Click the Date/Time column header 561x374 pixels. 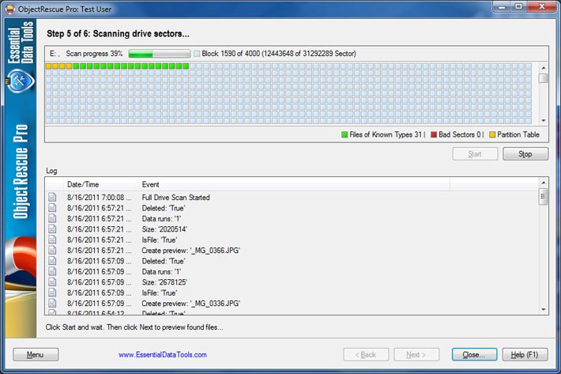pyautogui.click(x=100, y=184)
